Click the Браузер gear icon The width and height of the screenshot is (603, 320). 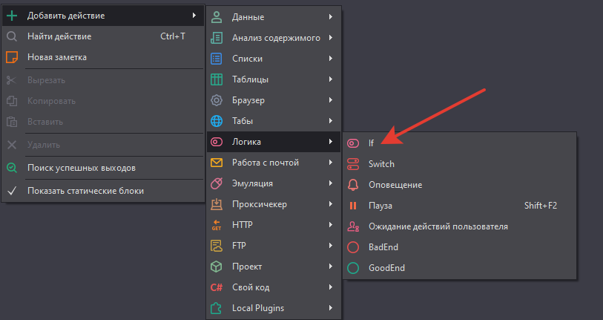pyautogui.click(x=217, y=99)
